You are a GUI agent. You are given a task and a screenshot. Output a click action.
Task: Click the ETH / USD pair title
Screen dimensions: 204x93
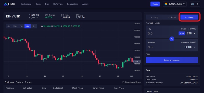(13, 16)
